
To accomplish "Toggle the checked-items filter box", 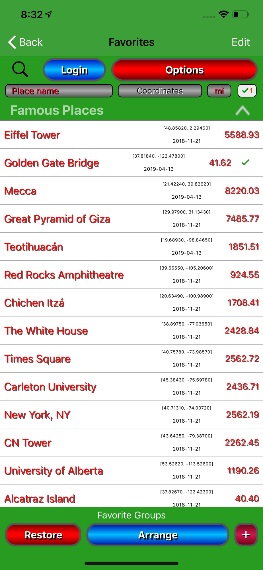I will (247, 91).
